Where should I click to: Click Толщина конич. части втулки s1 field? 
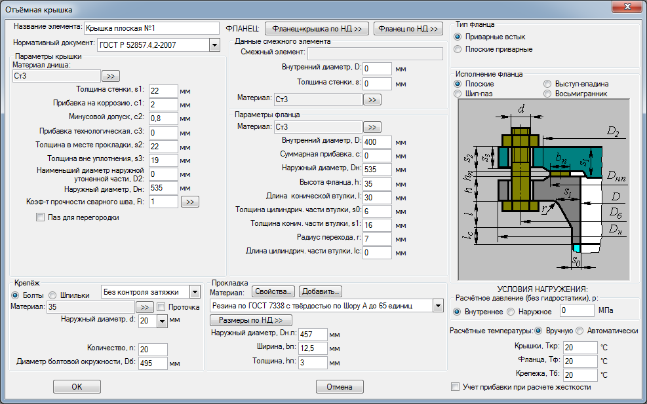click(377, 225)
